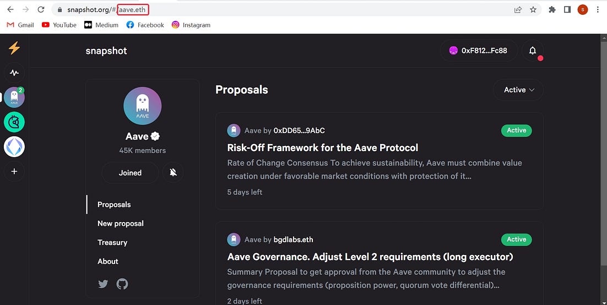Open author 0xDD65...9AbC profile
This screenshot has height=305, width=607.
pos(299,130)
